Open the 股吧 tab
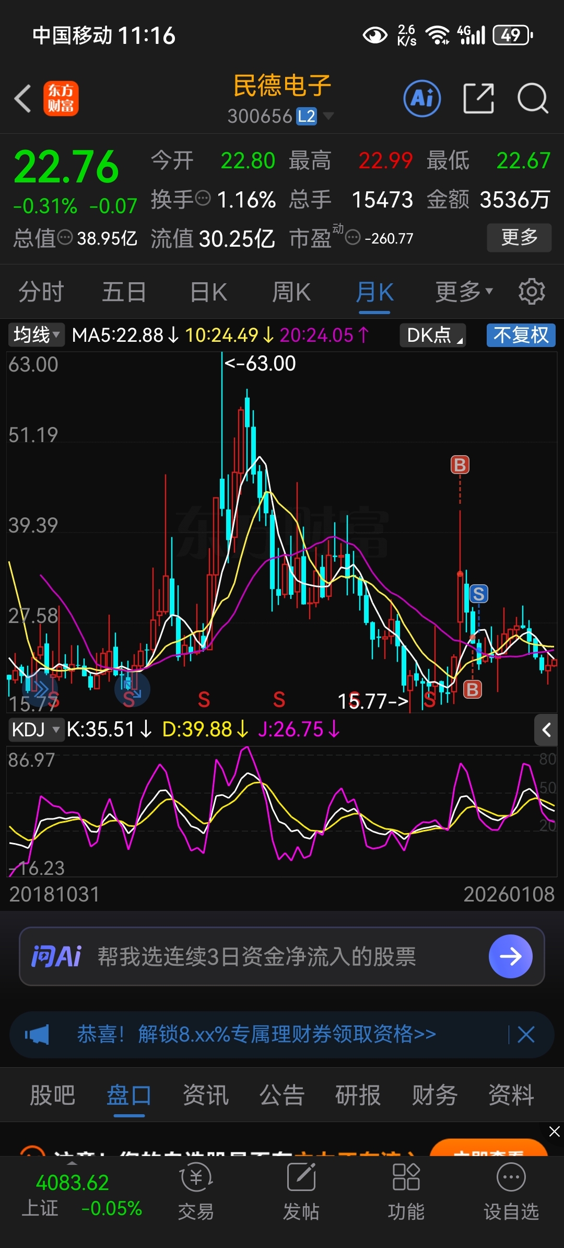 point(52,1095)
